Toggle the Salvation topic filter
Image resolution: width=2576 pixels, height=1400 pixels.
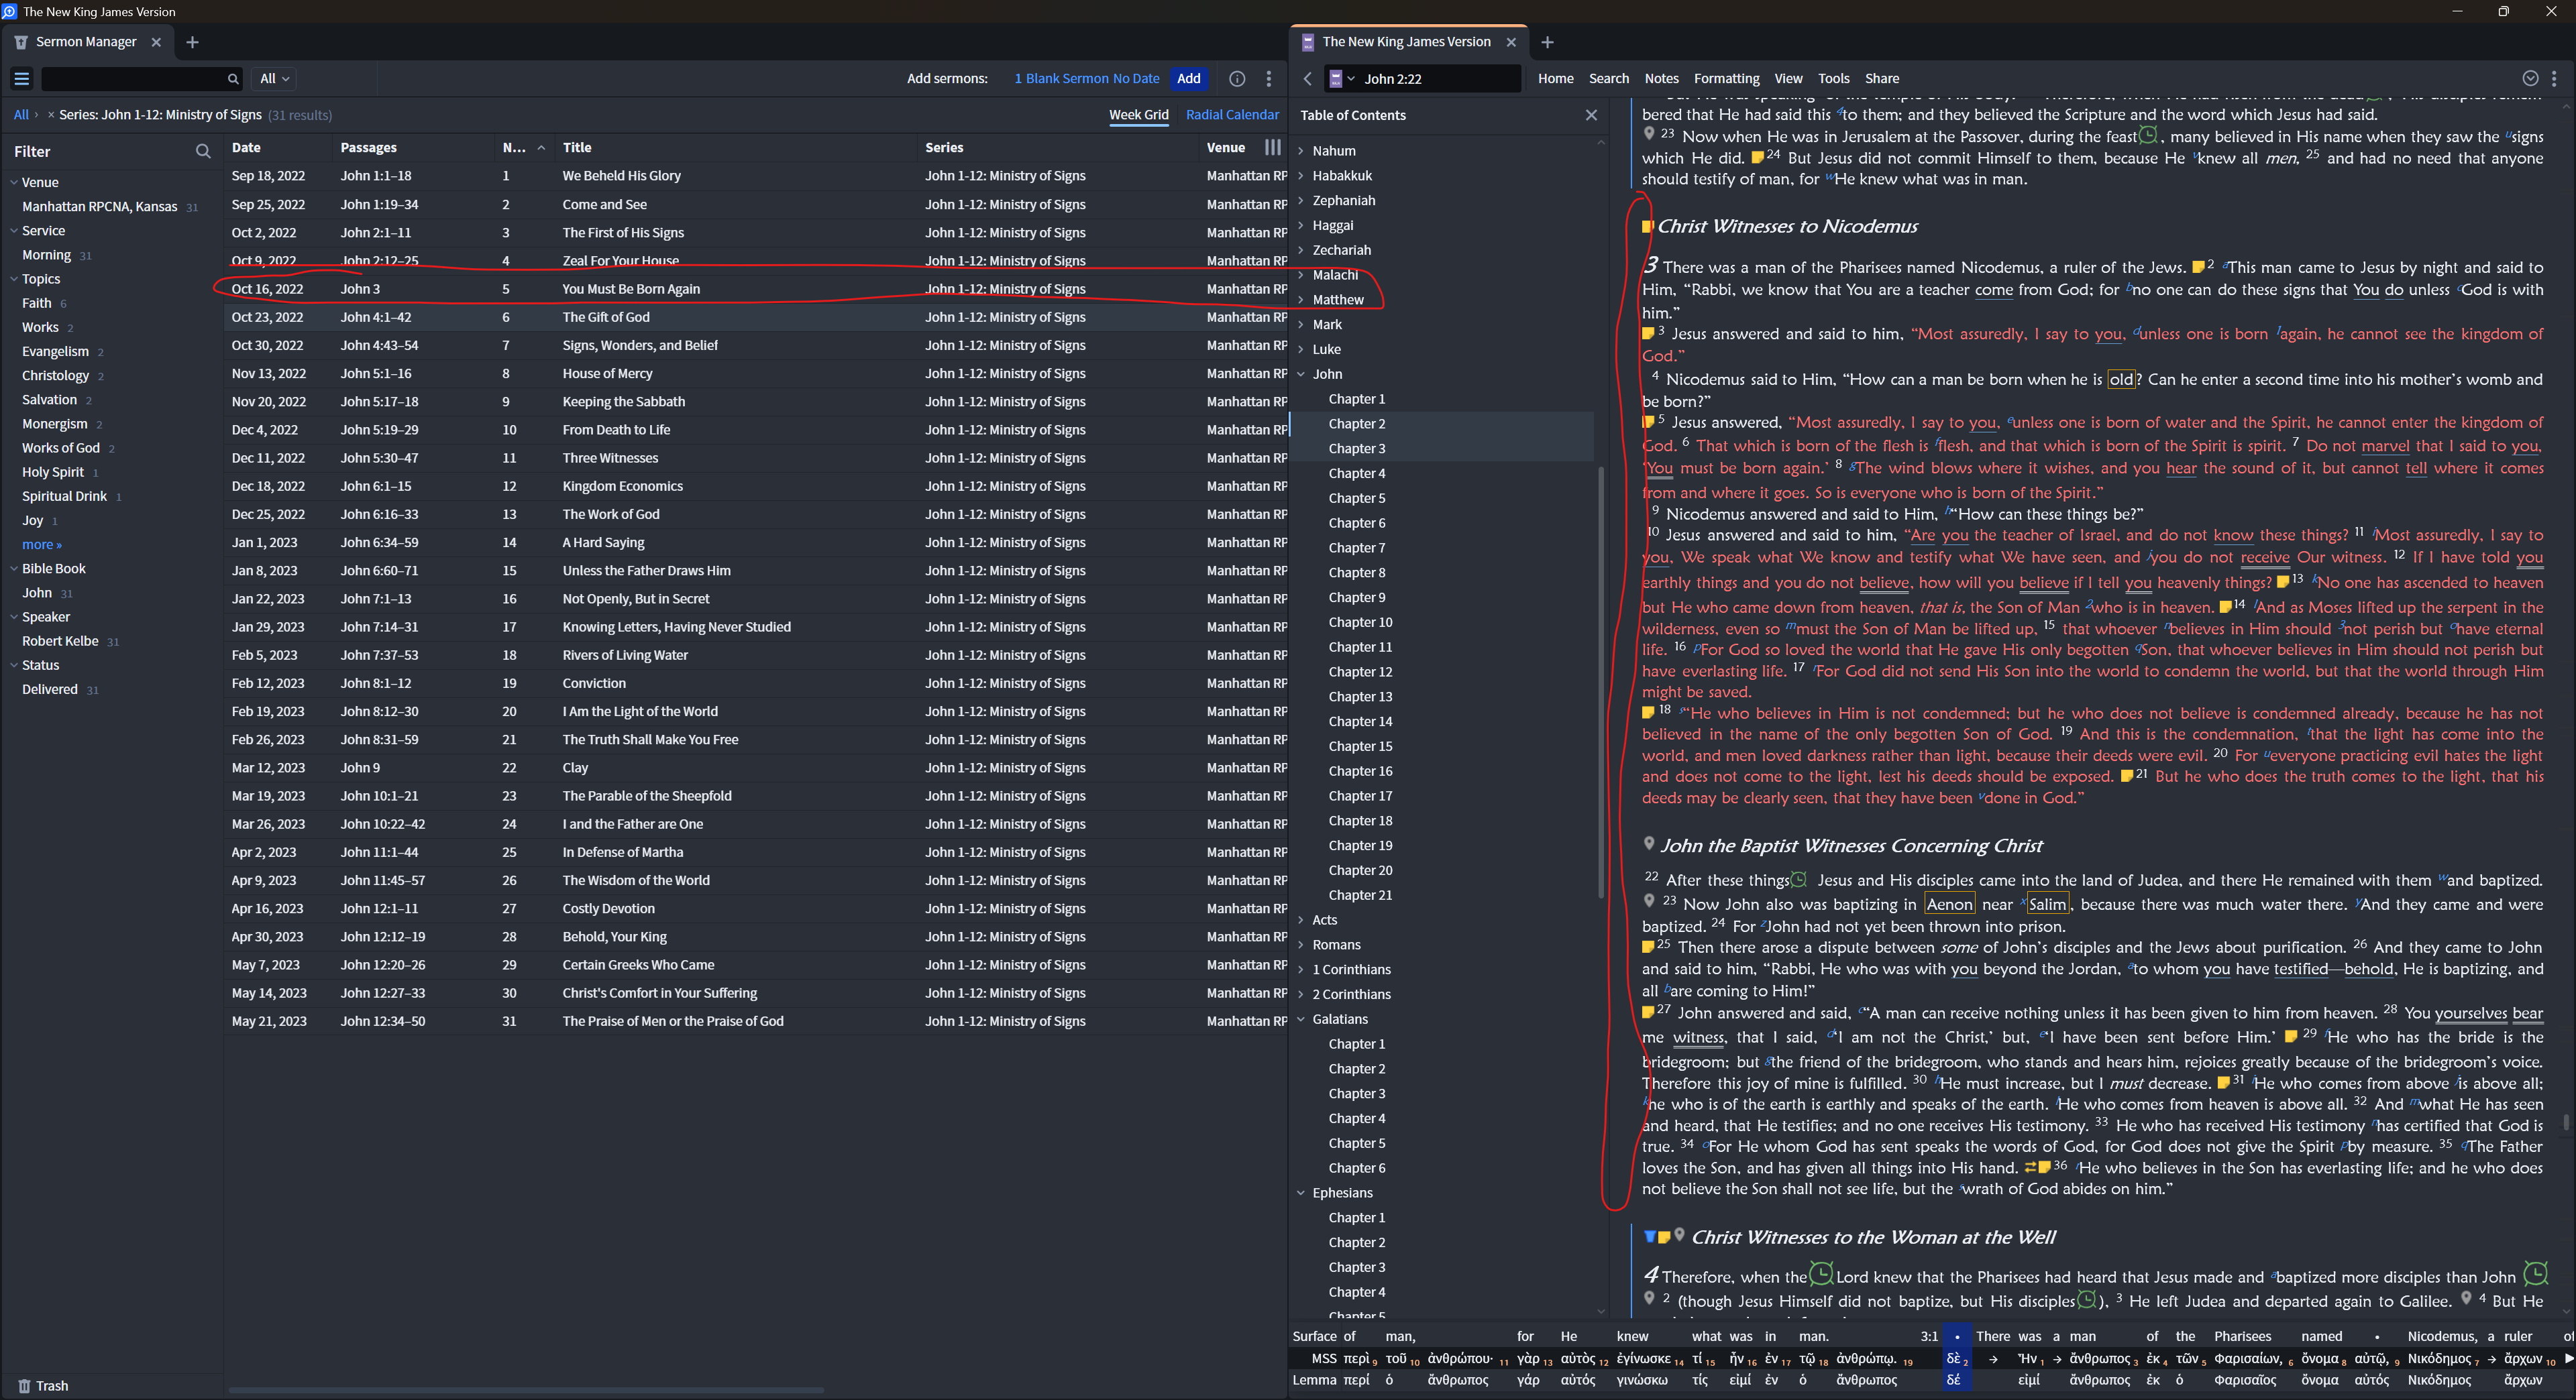[49, 400]
